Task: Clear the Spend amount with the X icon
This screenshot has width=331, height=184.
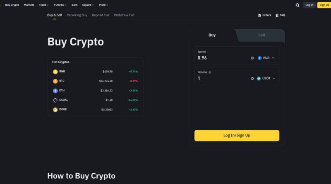Action: 252,58
